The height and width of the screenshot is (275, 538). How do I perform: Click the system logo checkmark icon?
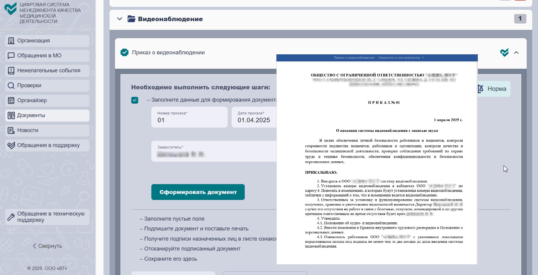[x=10, y=9]
